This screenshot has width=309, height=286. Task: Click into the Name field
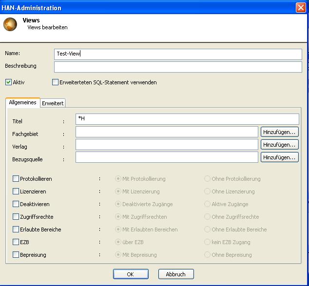pyautogui.click(x=178, y=54)
